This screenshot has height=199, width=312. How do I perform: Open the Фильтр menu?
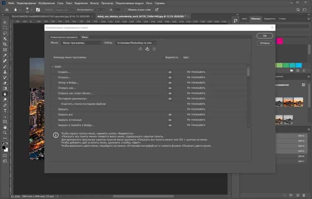[94, 3]
